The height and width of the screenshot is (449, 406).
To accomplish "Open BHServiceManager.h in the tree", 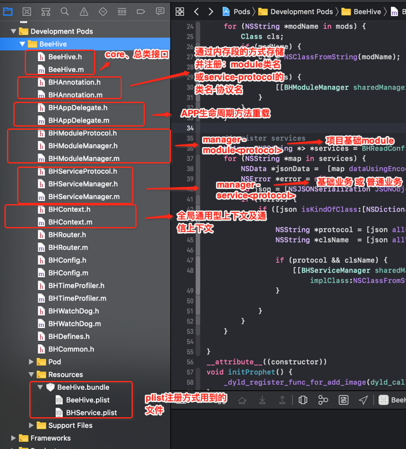I will click(78, 184).
